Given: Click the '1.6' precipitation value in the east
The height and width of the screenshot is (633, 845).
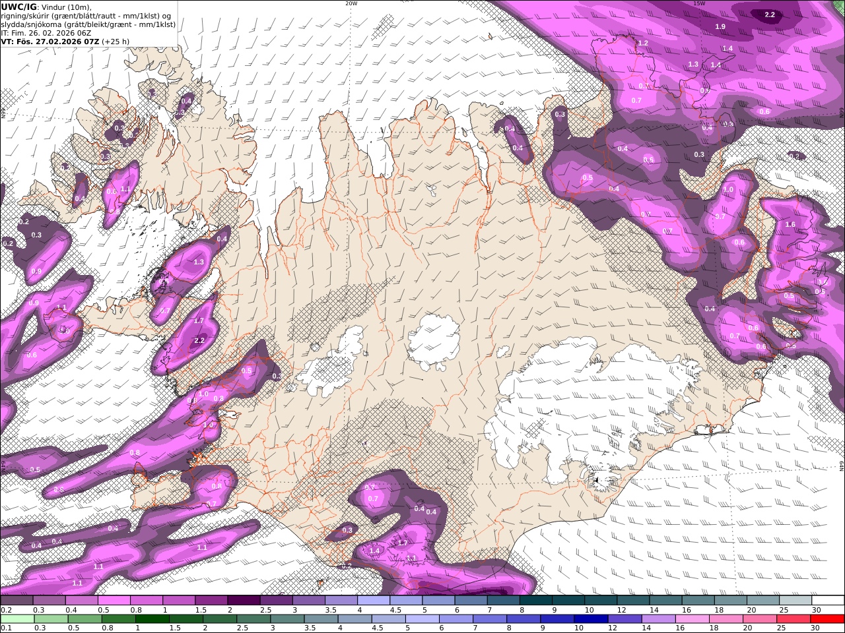Looking at the screenshot, I should (790, 224).
